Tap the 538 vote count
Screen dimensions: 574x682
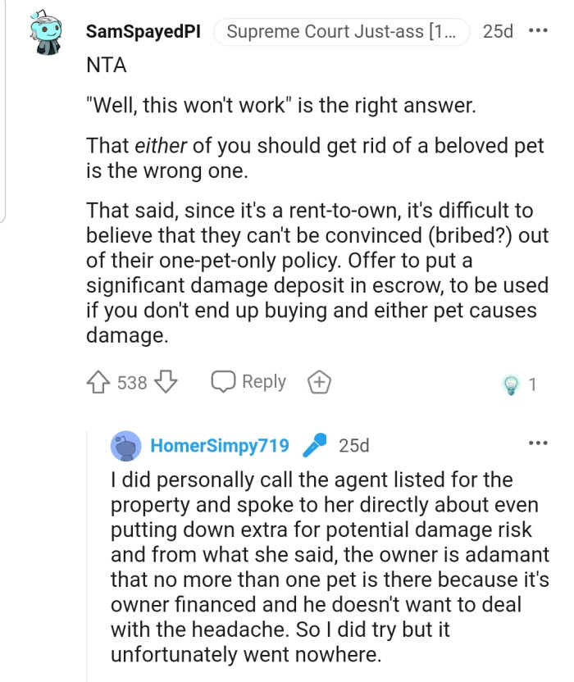132,383
